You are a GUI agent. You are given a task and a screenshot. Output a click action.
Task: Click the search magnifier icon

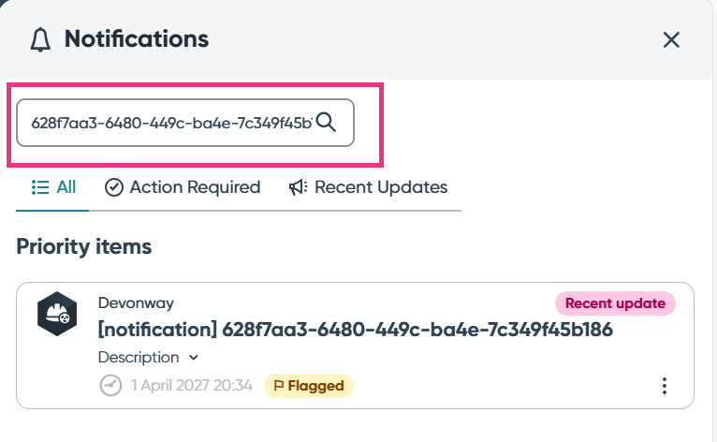pyautogui.click(x=327, y=122)
